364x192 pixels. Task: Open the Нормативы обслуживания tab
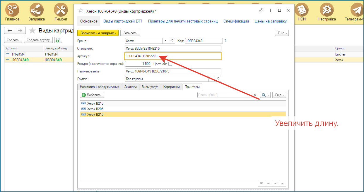[100, 87]
